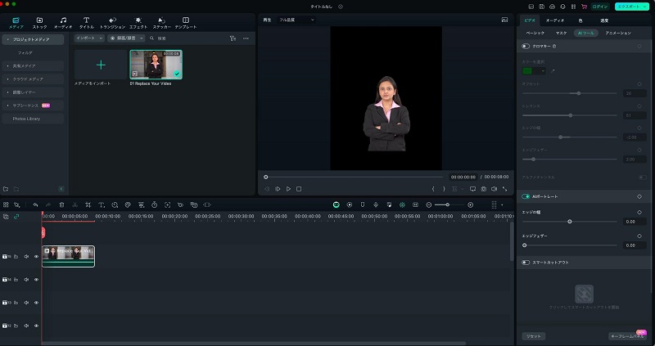Click the snapshot camera icon under preview

click(483, 189)
